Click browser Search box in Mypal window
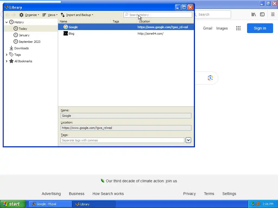The width and height of the screenshot is (278, 208). (213, 15)
